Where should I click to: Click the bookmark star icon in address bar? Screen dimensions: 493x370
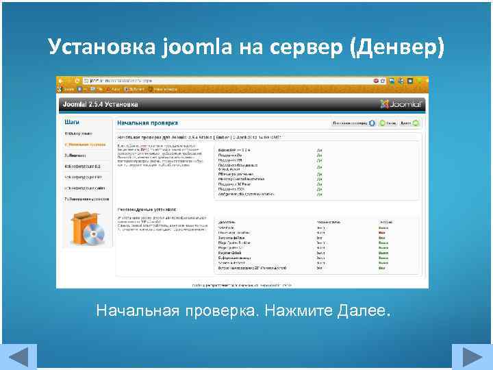coord(383,81)
